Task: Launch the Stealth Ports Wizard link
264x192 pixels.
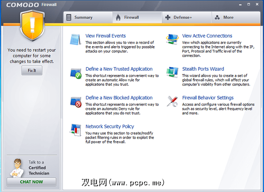Action: (203, 69)
